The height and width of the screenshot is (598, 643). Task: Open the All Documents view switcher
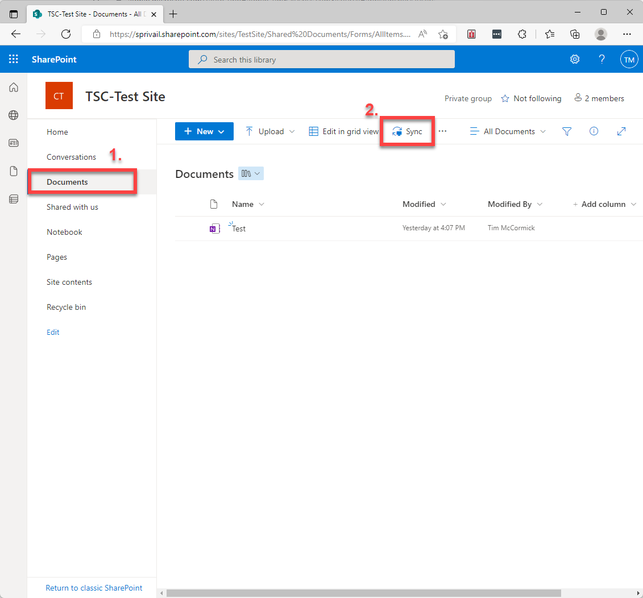pos(508,131)
